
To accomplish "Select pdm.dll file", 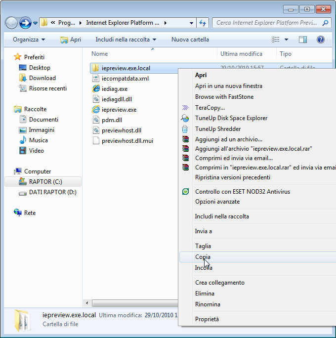I will [112, 120].
